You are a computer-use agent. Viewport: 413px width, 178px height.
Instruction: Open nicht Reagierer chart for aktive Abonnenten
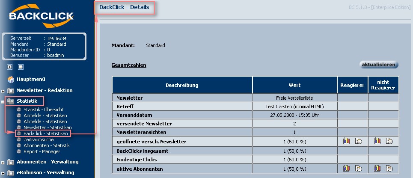click(x=377, y=168)
